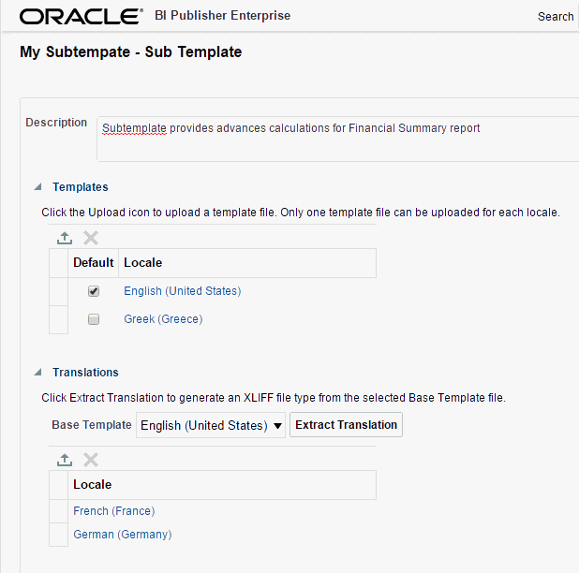
Task: Click the Delete X icon in Translations toolbar
Action: (x=91, y=460)
